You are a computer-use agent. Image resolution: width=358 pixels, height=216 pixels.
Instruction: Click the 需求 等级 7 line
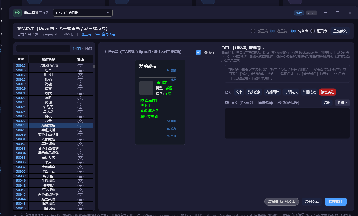149,111
